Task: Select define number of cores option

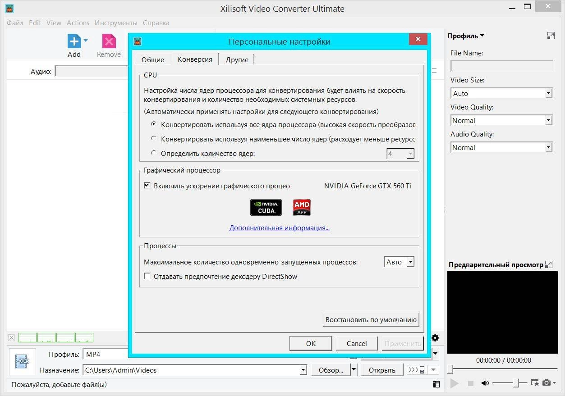Action: click(154, 153)
